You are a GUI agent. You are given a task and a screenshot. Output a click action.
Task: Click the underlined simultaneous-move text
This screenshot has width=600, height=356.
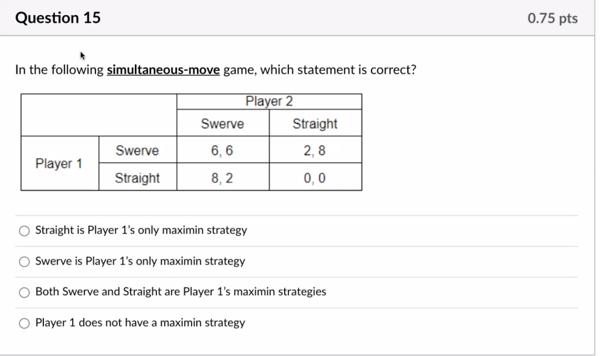163,70
